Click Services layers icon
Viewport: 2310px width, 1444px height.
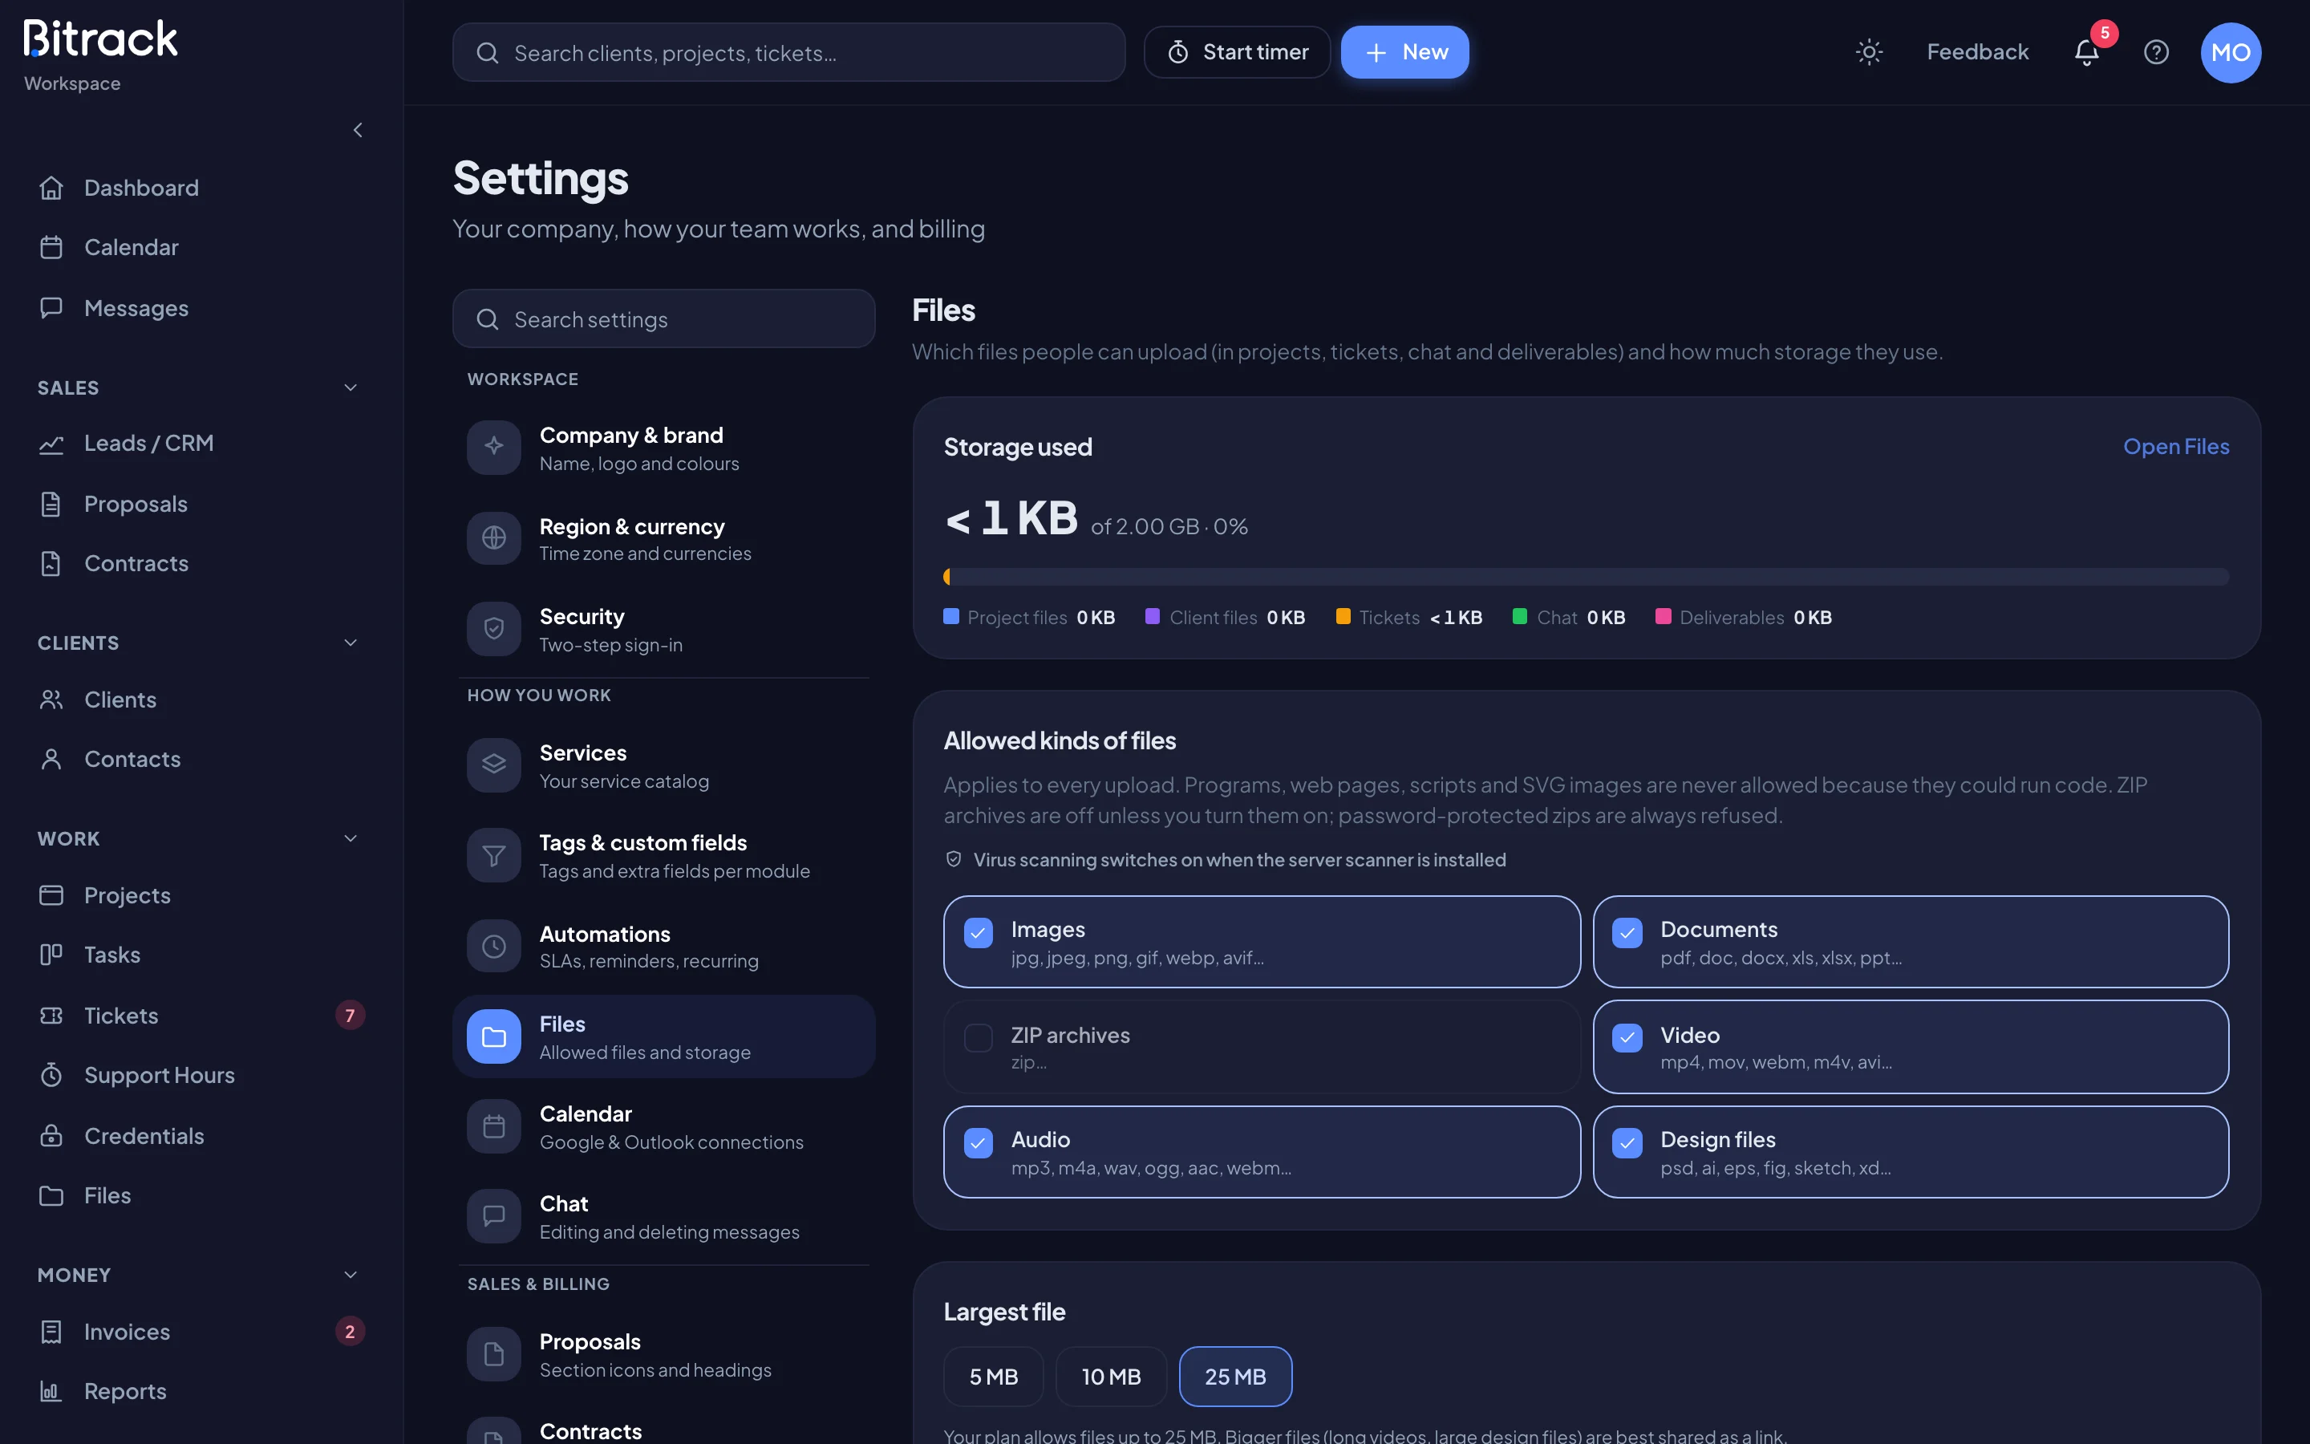493,764
